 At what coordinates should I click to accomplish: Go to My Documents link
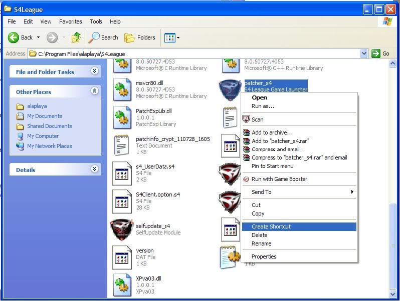[x=45, y=116]
